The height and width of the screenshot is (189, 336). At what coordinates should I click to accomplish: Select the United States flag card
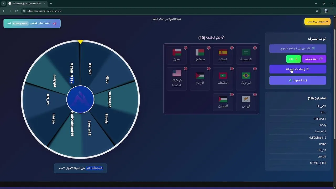(x=177, y=79)
